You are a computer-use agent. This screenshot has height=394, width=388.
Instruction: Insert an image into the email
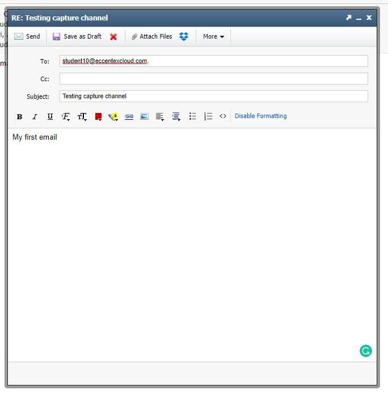(x=144, y=116)
